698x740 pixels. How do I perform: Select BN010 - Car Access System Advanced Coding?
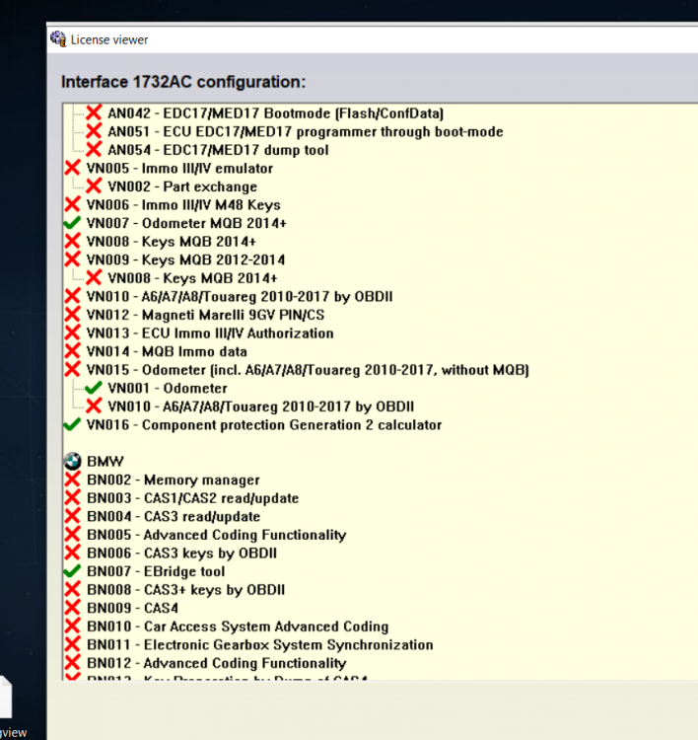238,627
